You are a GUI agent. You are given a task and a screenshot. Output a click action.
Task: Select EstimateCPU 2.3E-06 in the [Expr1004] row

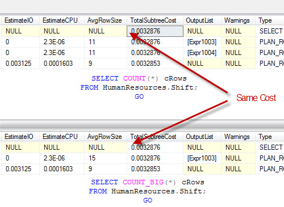coord(61,53)
